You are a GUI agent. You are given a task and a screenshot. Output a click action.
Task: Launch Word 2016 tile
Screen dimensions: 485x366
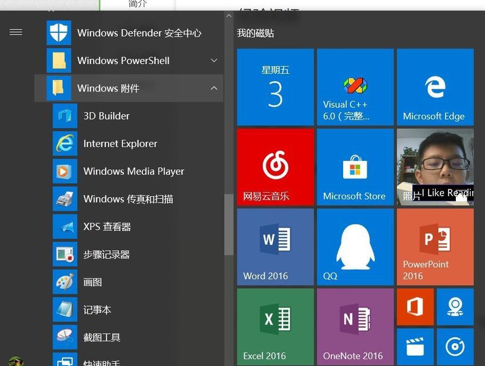pos(275,247)
